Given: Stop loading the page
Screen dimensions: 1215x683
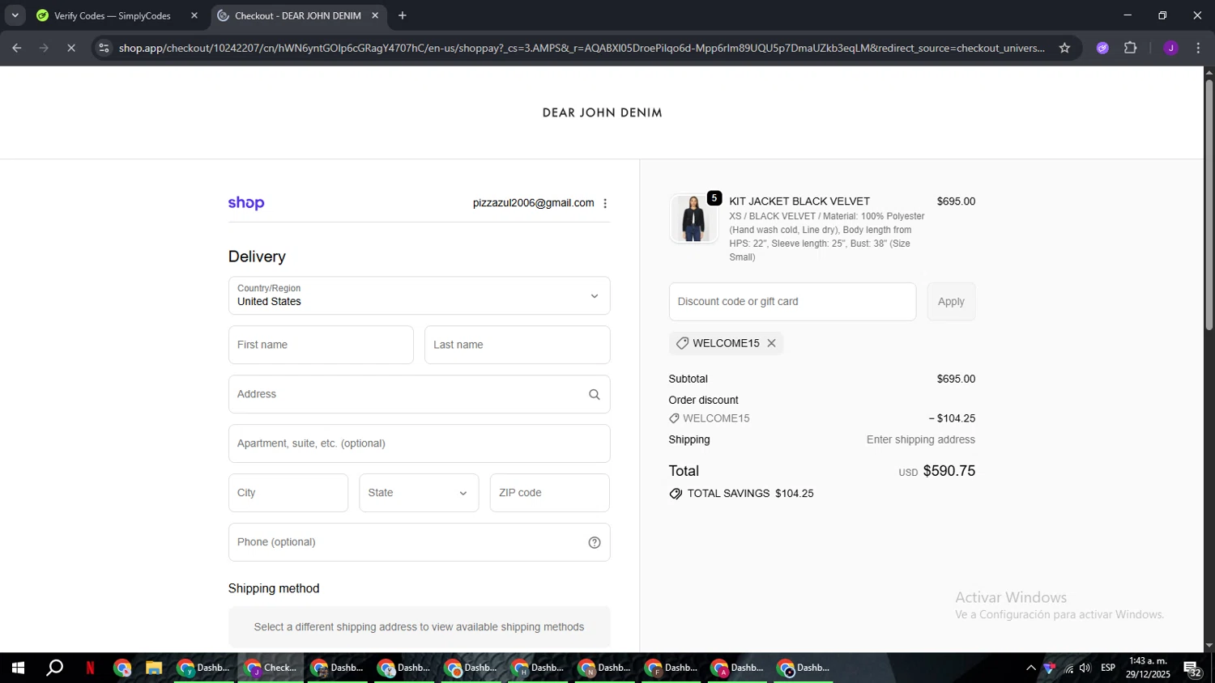Looking at the screenshot, I should [71, 49].
